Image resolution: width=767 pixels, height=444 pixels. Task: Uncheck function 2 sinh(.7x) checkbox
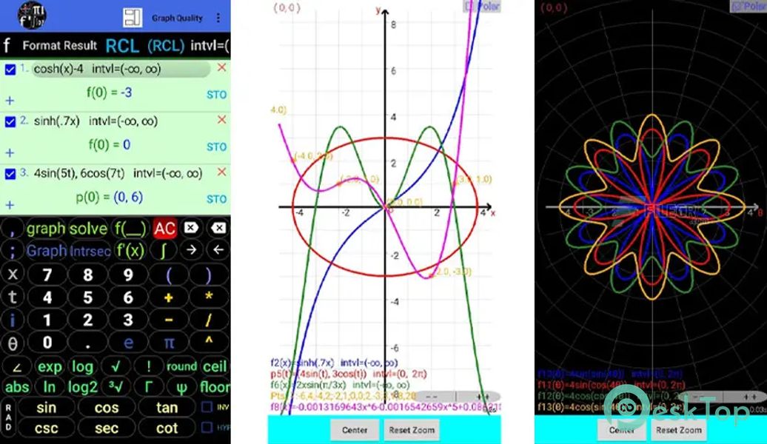[10, 122]
